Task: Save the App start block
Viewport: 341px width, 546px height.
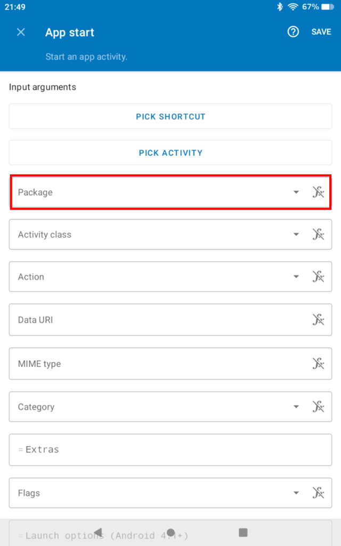Action: click(321, 32)
